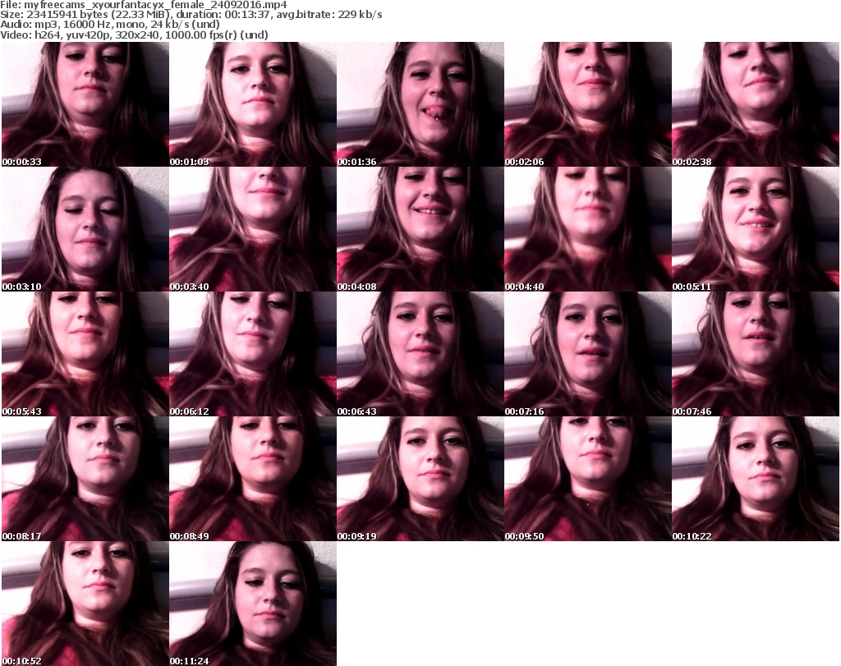Screen dimensions: 841x666
Task: Select the thumbnail stamped 00:00:33
Action: (x=85, y=104)
